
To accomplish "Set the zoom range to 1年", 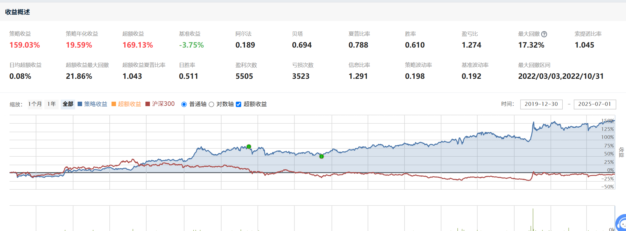I will [x=51, y=104].
